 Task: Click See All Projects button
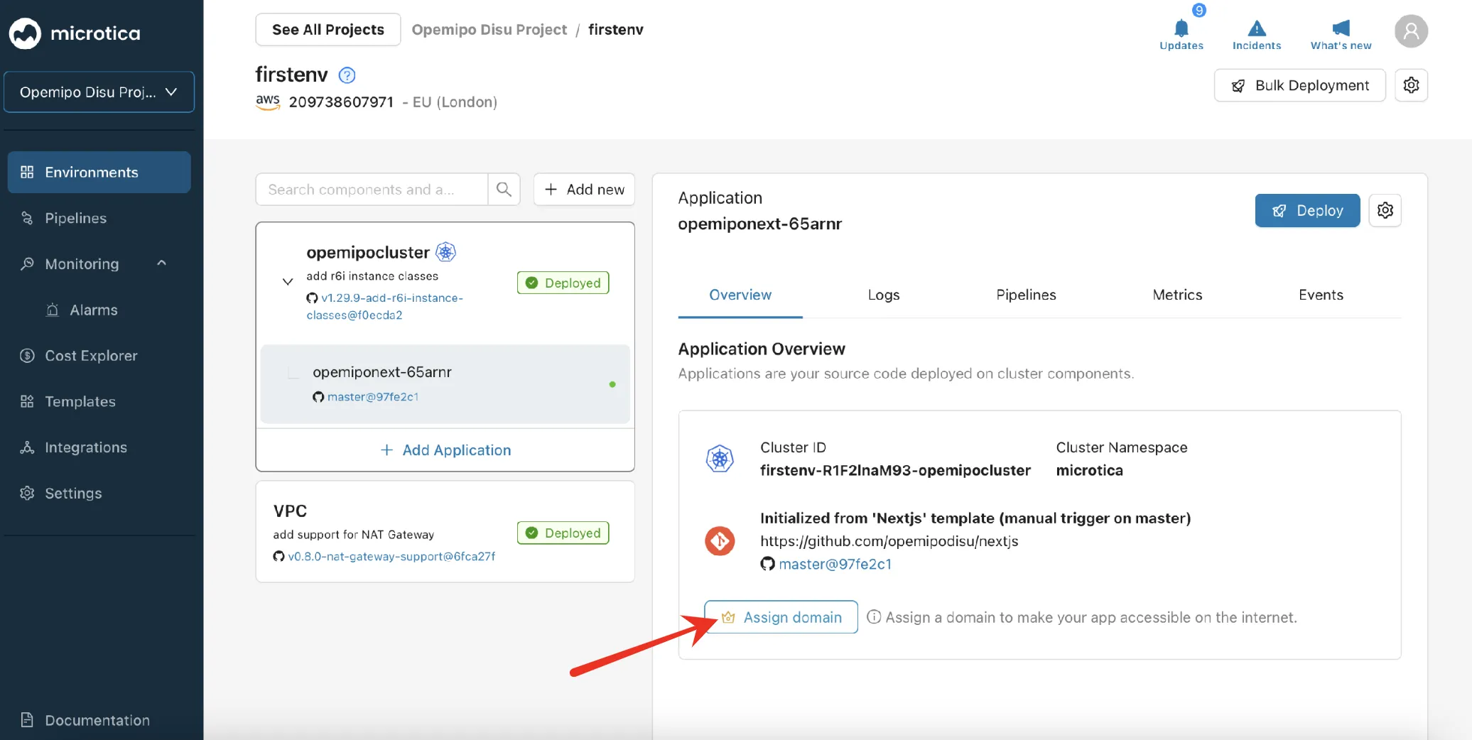click(328, 29)
